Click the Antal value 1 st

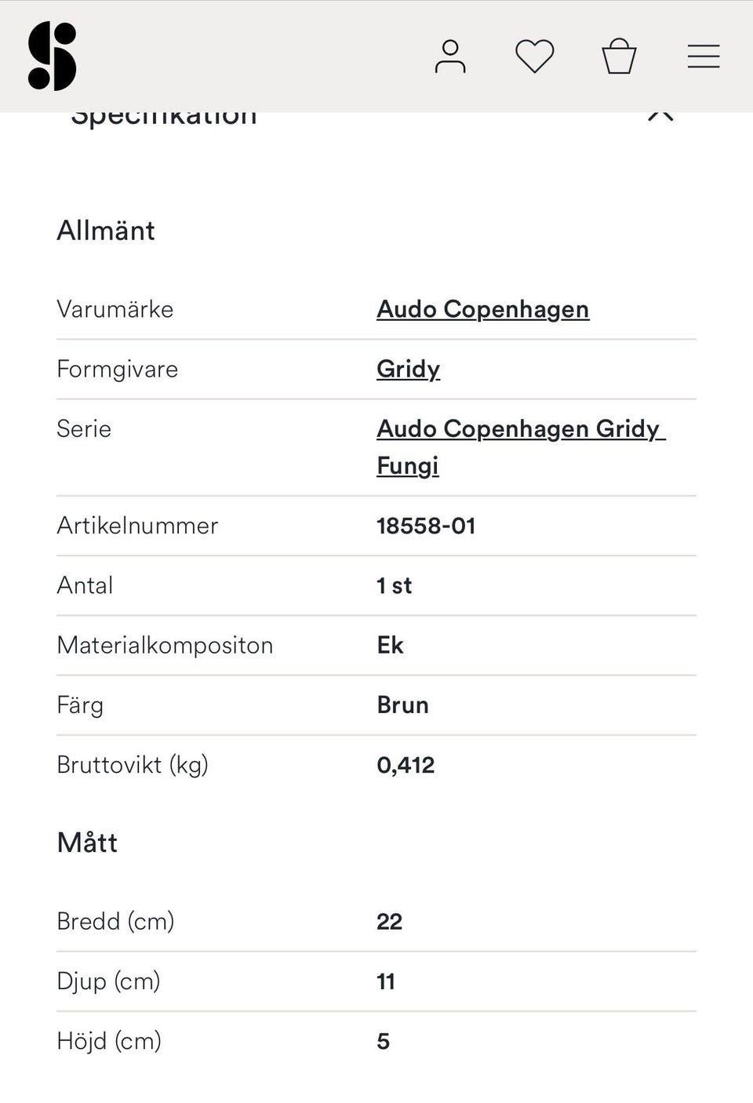tap(394, 585)
